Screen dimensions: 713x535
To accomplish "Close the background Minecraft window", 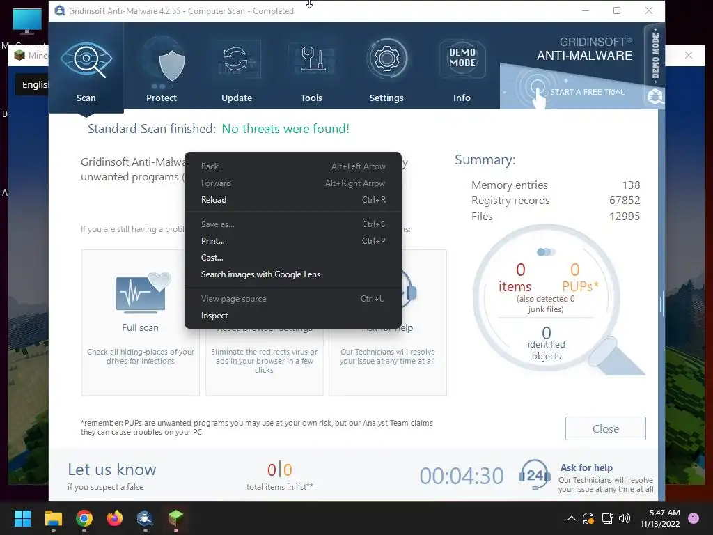I will 689,55.
